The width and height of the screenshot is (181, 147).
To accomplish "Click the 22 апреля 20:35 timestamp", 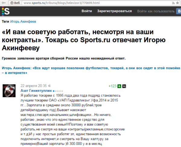I will pyautogui.click(x=33, y=86).
